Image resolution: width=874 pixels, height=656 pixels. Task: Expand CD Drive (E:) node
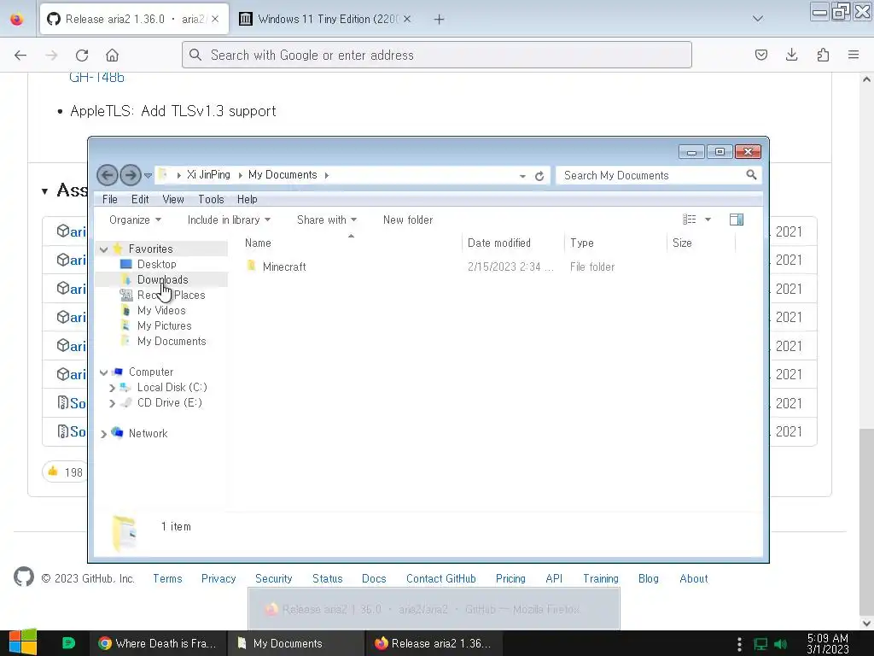(112, 403)
